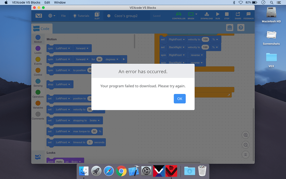Open the Tutorials lightbulb button

[81, 16]
